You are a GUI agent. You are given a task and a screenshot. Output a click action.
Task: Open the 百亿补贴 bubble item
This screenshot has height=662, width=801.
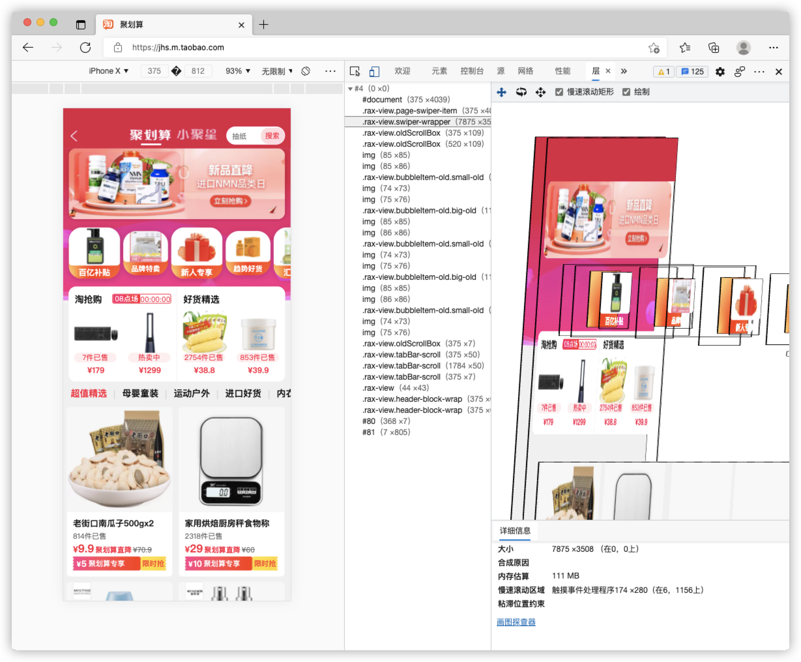(95, 253)
